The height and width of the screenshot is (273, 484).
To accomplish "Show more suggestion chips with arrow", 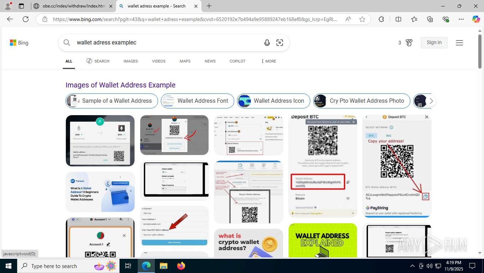I will [431, 101].
